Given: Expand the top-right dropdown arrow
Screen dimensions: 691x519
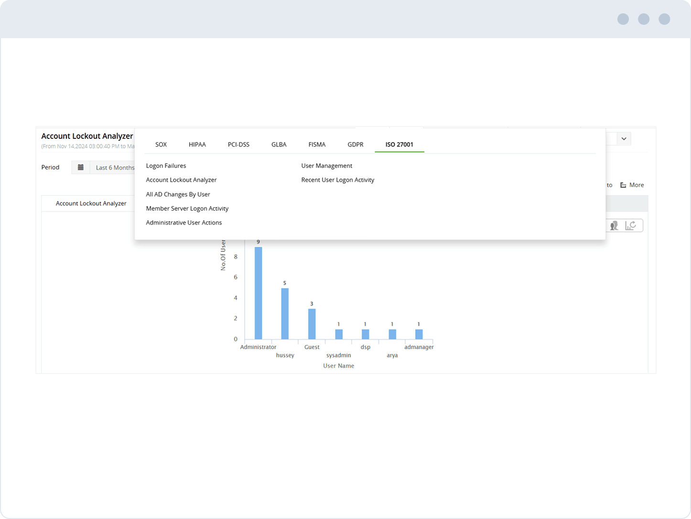Looking at the screenshot, I should pyautogui.click(x=624, y=139).
